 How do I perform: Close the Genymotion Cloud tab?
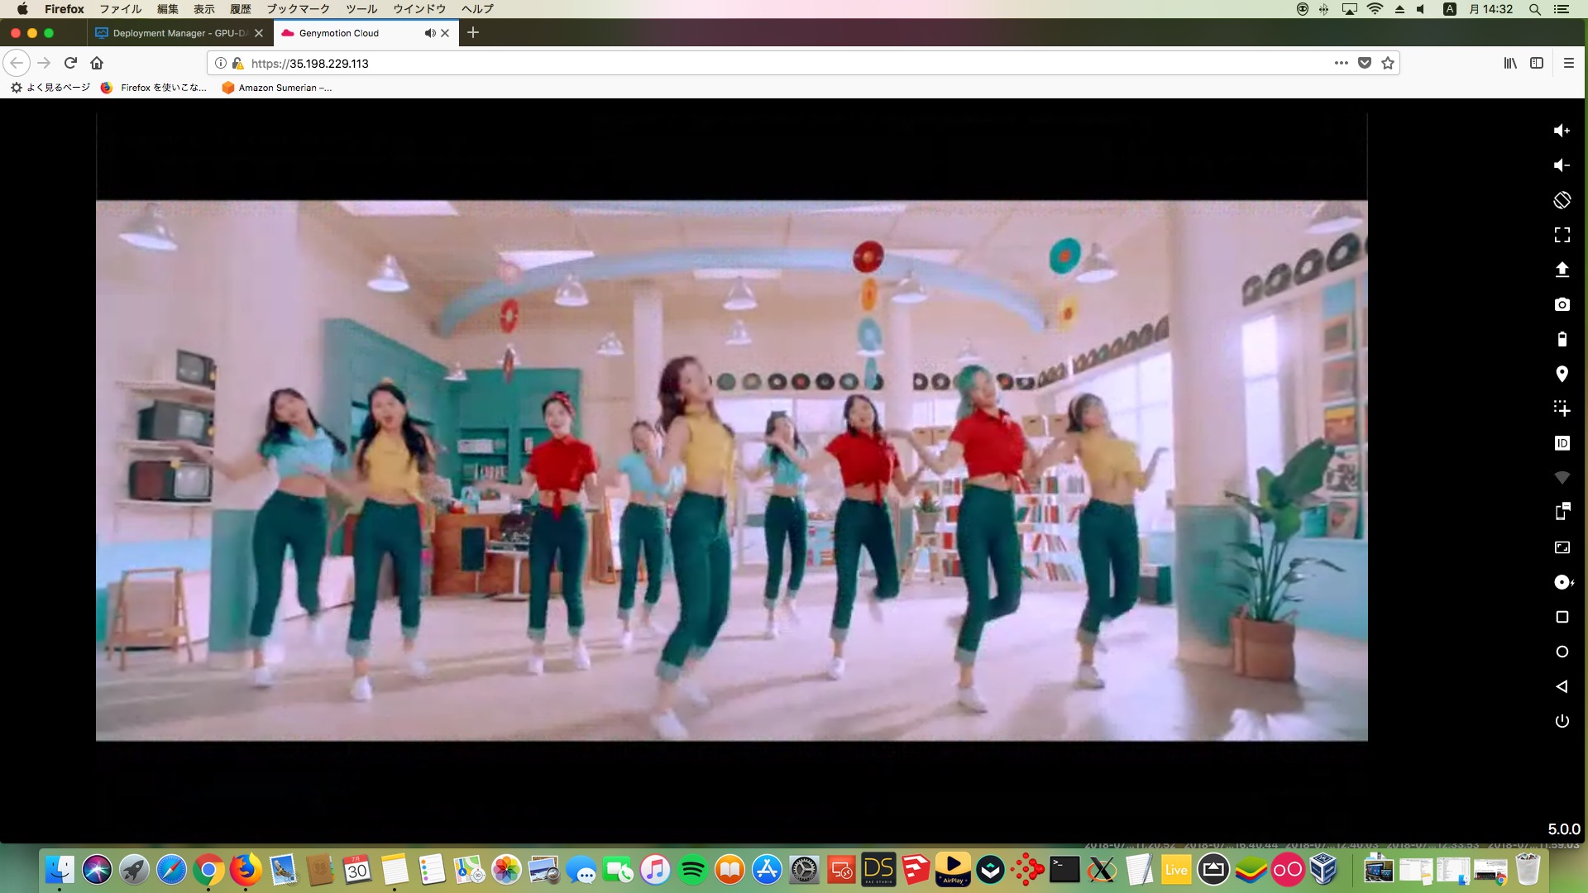click(445, 33)
